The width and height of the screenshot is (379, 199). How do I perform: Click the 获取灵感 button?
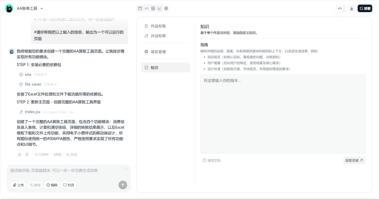click(354, 160)
